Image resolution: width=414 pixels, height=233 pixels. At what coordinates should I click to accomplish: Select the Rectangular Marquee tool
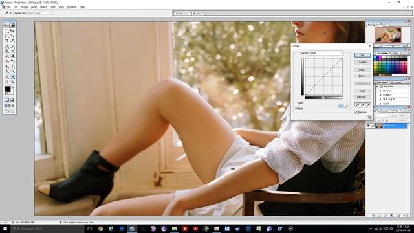(7, 31)
